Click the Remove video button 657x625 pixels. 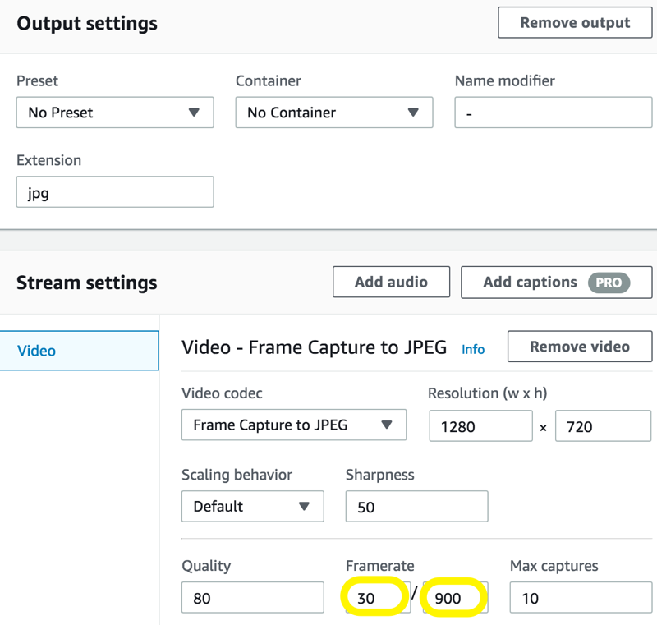580,347
